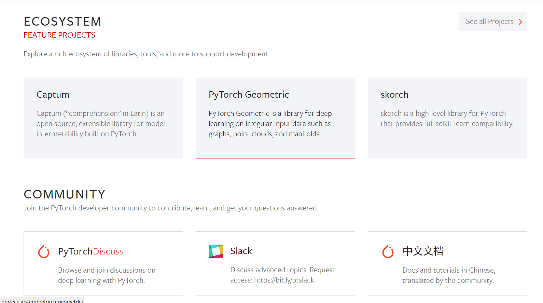Open the PyTorch Geometric card title

pos(249,95)
